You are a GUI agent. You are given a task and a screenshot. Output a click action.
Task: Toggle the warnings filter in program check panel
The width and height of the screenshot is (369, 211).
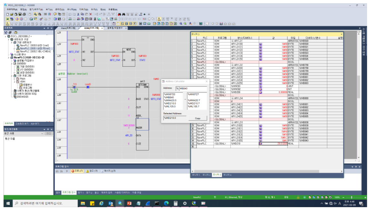coord(92,171)
